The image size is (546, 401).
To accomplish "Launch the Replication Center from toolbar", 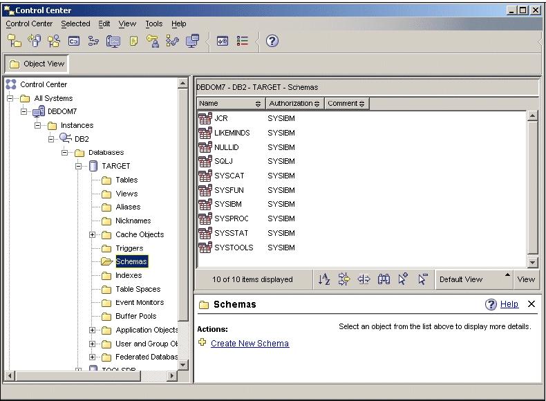I will (x=34, y=41).
